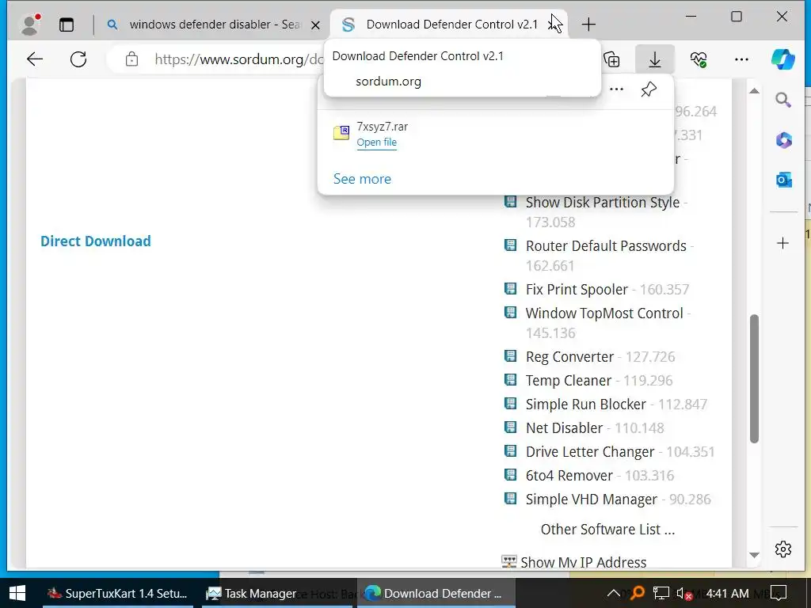This screenshot has height=608, width=811.
Task: Click Net Disabler floppy icon
Action: coord(511,427)
